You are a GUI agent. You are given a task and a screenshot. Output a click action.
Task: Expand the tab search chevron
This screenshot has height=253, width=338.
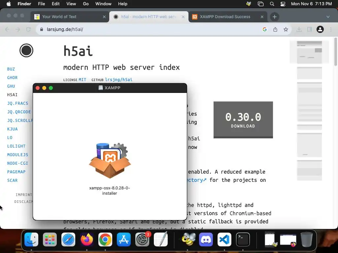(x=328, y=17)
